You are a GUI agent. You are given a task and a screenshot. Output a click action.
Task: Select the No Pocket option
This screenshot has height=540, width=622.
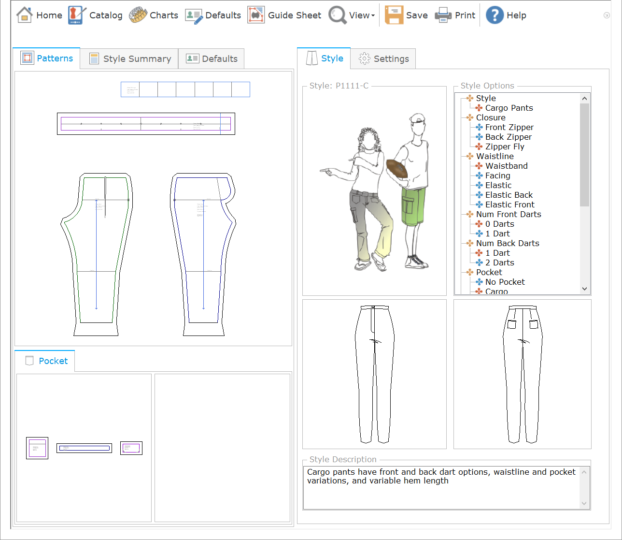tap(505, 282)
